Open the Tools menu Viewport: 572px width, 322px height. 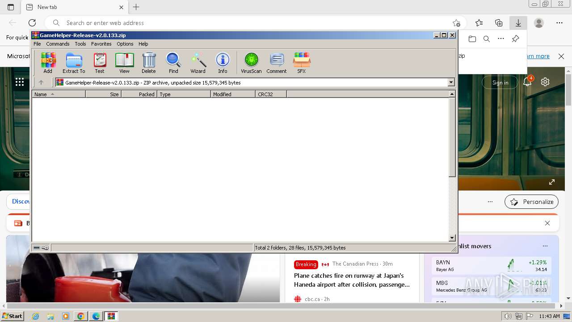click(x=80, y=44)
